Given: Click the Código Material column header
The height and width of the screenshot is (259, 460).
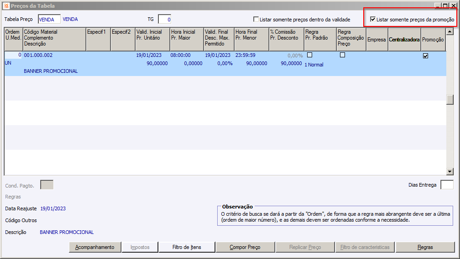Looking at the screenshot, I should 54,40.
